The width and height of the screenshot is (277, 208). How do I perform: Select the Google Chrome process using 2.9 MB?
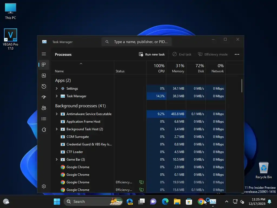[x=78, y=167]
